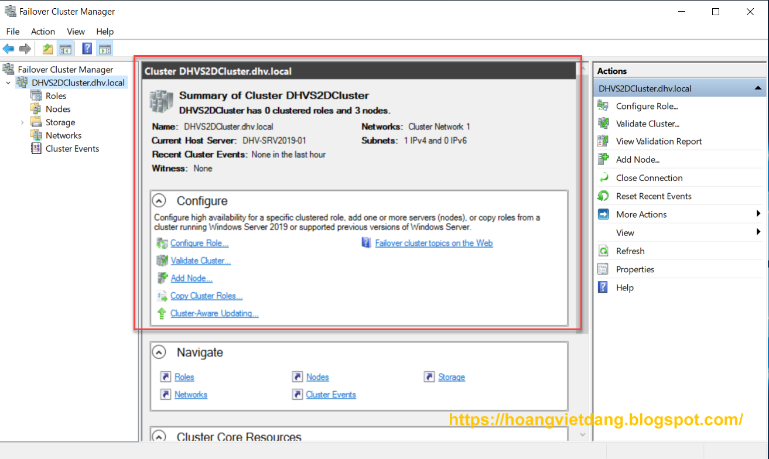This screenshot has height=459, width=769.
Task: Expand the Storage tree node
Action: 22,122
